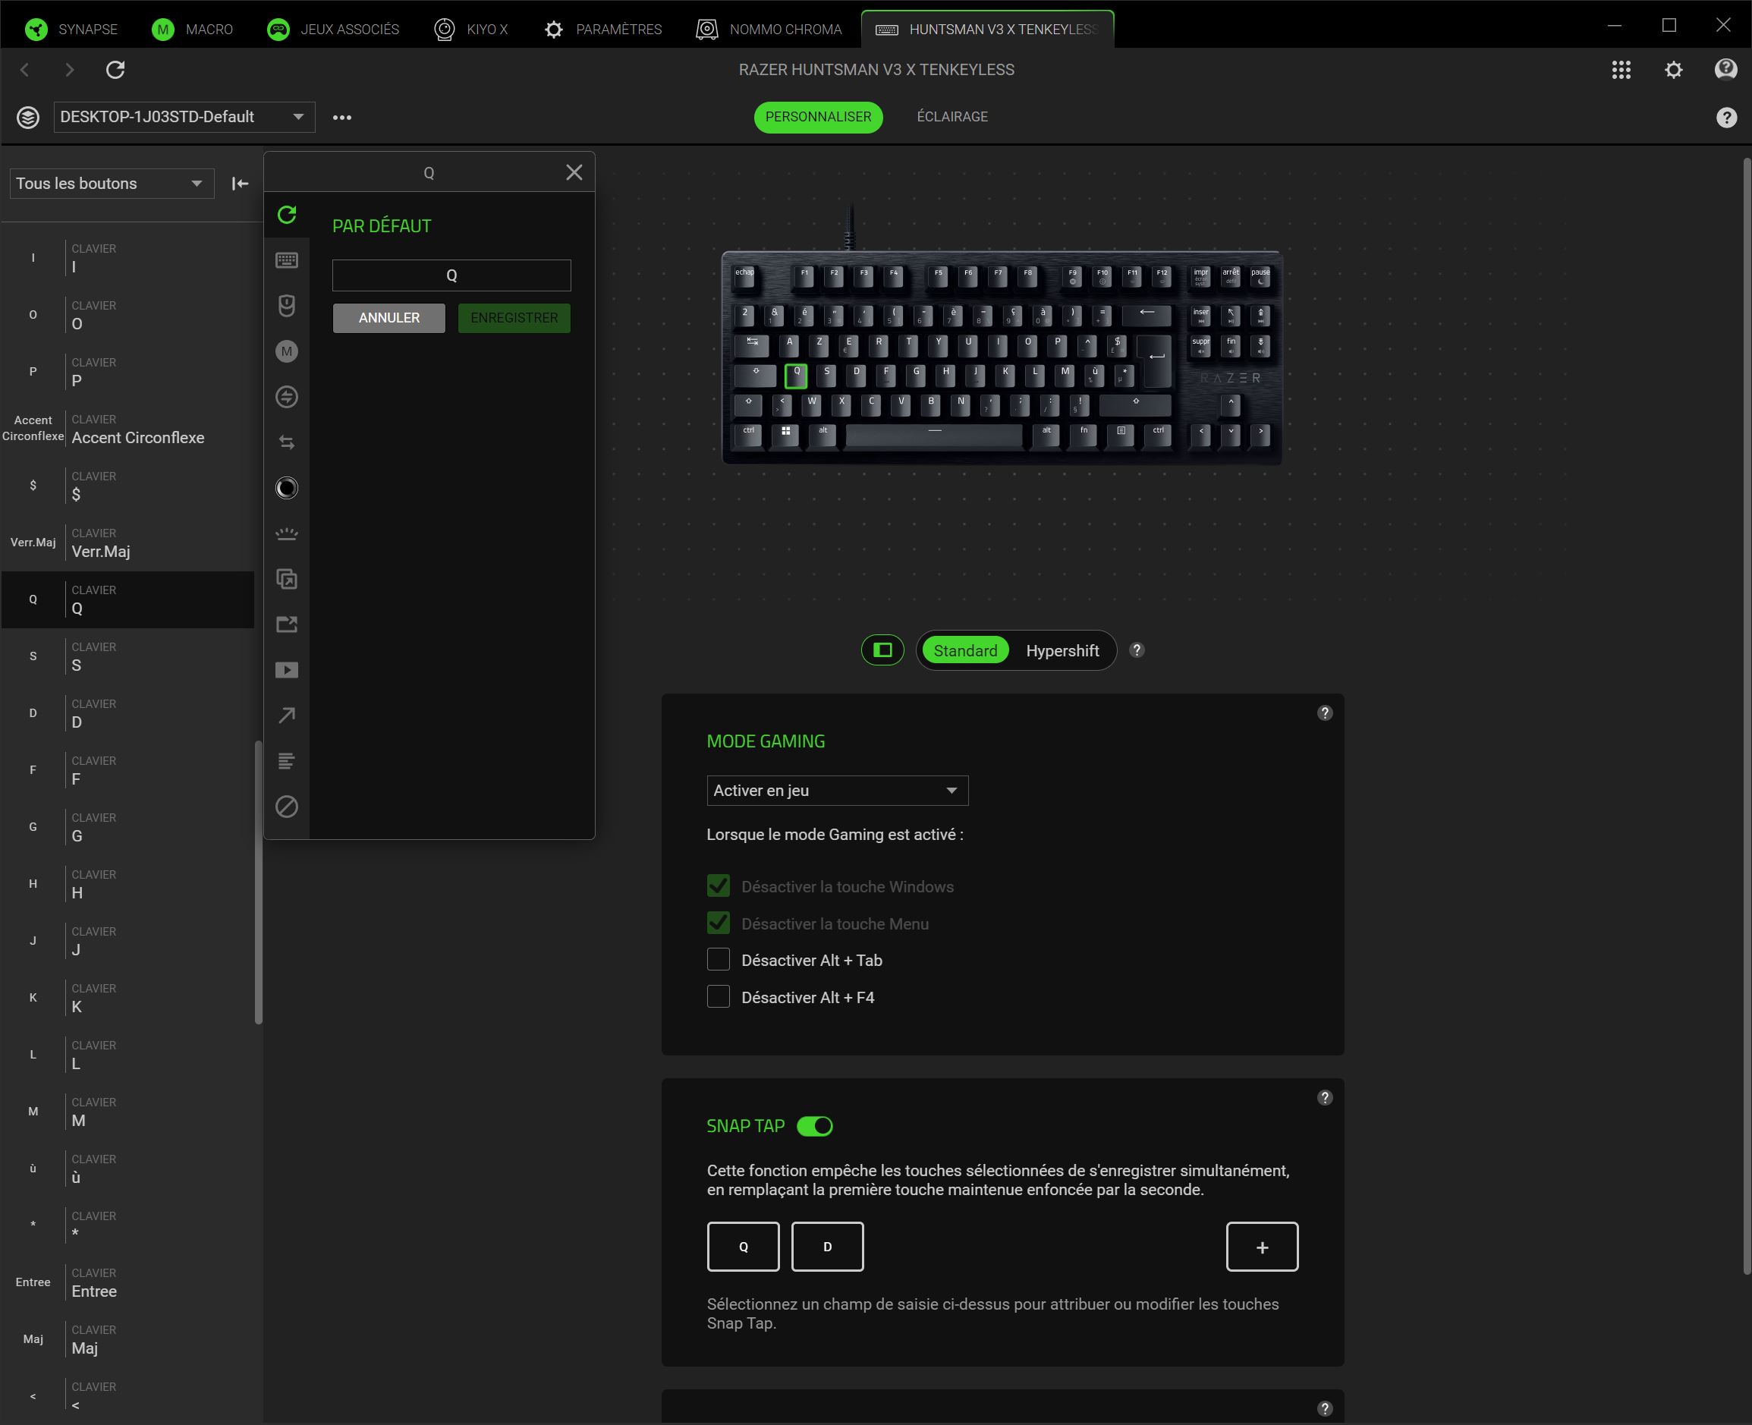Collapse the button list sidebar
This screenshot has height=1425, width=1752.
coord(240,184)
